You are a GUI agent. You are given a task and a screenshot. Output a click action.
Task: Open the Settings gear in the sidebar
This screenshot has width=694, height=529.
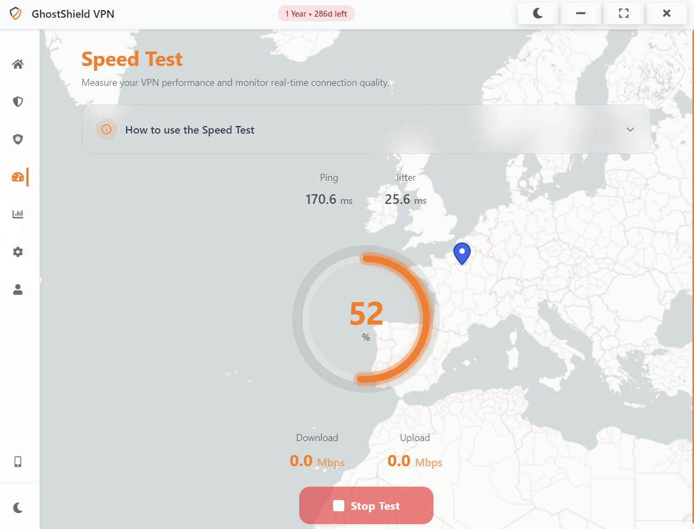18,252
